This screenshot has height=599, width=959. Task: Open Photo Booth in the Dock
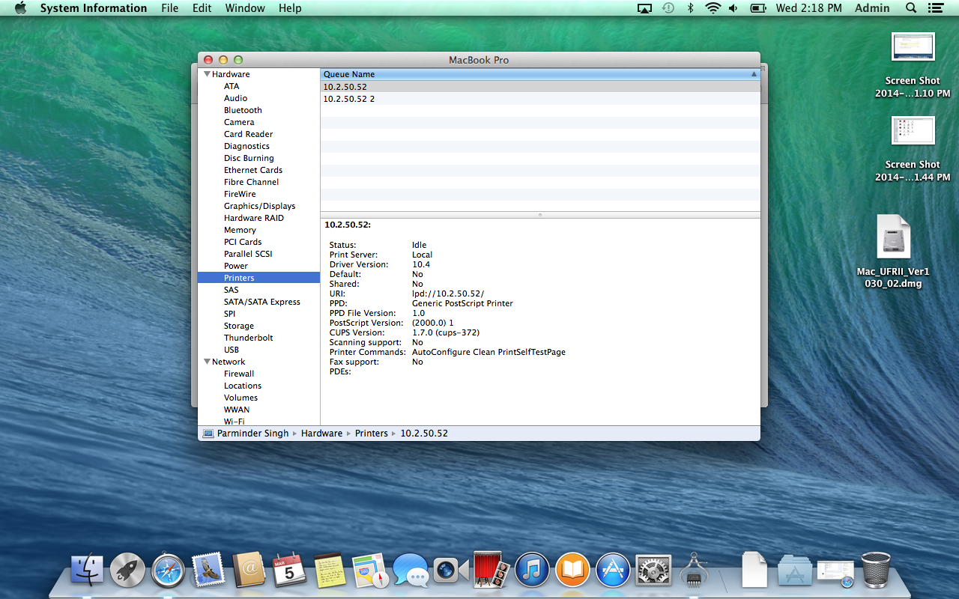point(491,571)
